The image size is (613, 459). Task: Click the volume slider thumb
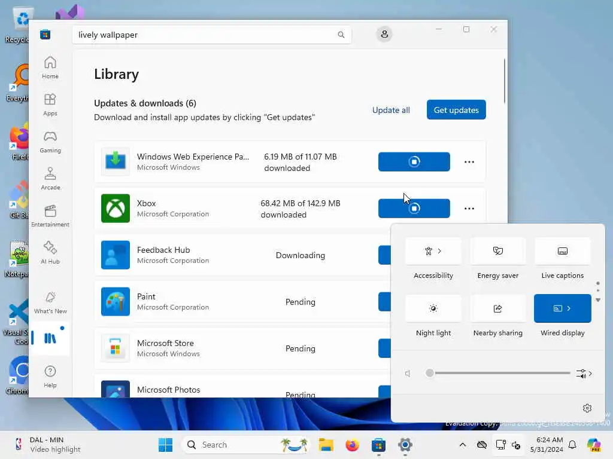pyautogui.click(x=430, y=373)
